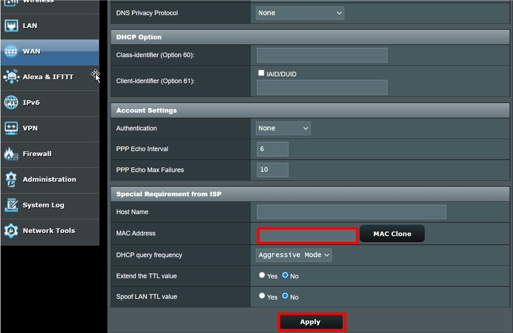This screenshot has width=513, height=333.
Task: Select No for Spoof LAN TTL value
Action: [x=285, y=296]
